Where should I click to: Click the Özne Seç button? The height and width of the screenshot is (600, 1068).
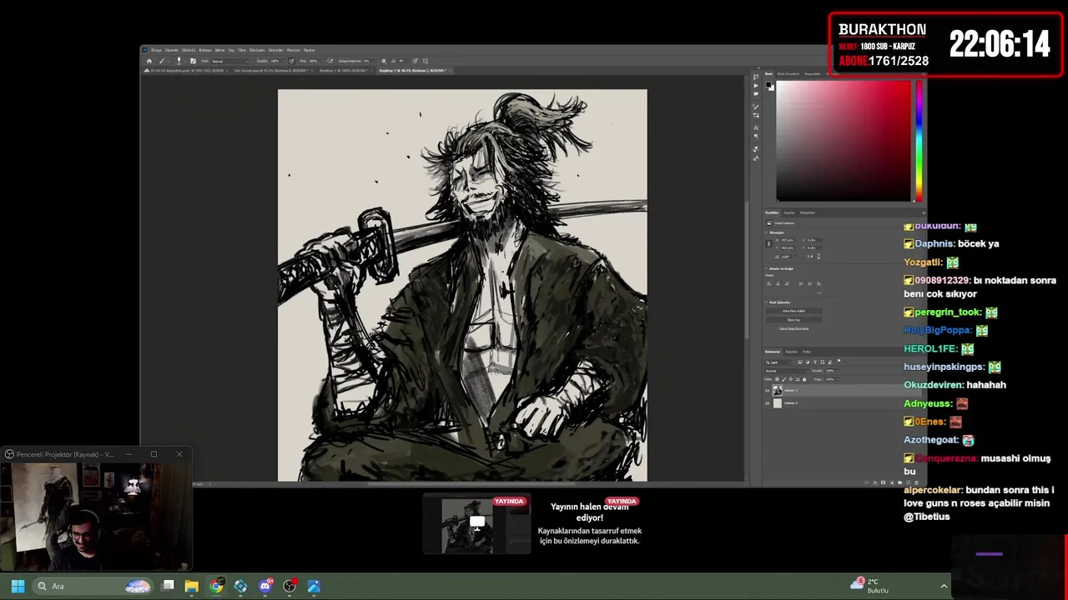(x=794, y=320)
